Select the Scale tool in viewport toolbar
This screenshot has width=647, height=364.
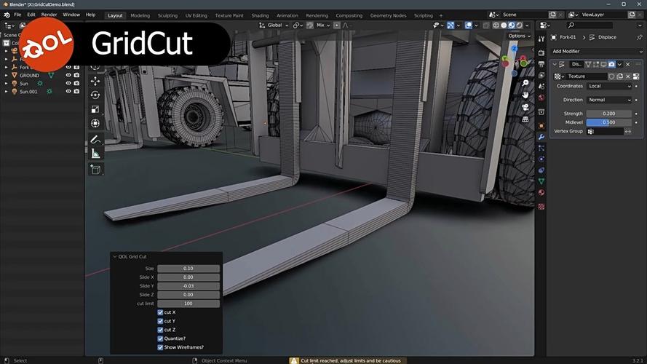tap(95, 109)
